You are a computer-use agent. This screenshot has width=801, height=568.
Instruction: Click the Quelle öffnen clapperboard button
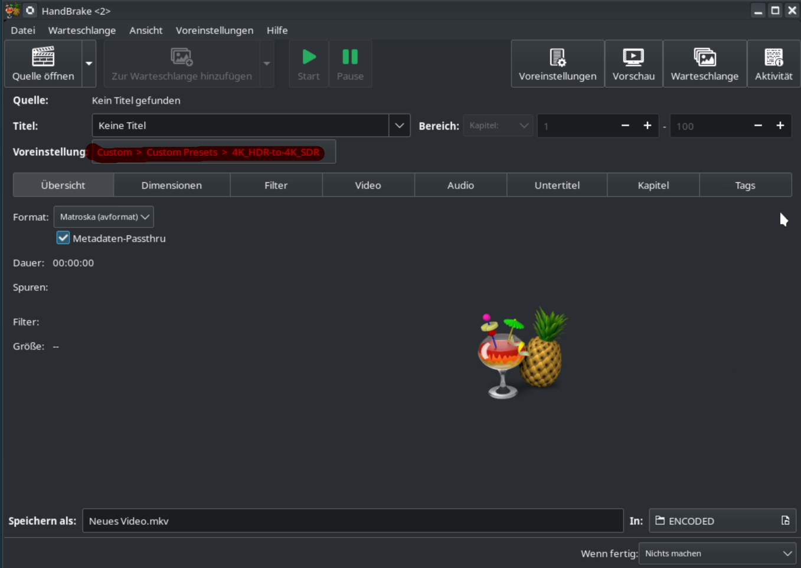43,64
